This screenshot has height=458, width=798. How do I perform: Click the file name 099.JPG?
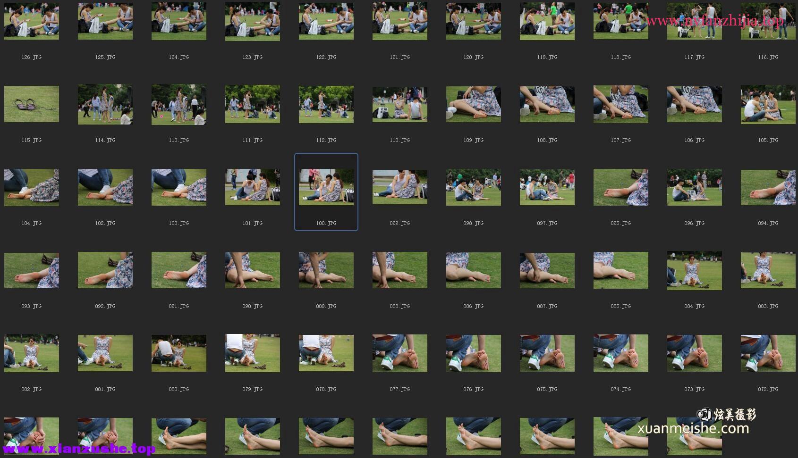point(400,223)
